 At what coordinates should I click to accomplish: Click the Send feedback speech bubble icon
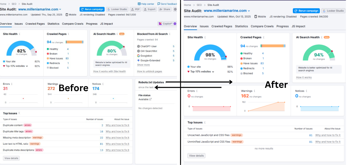[x=159, y=4]
